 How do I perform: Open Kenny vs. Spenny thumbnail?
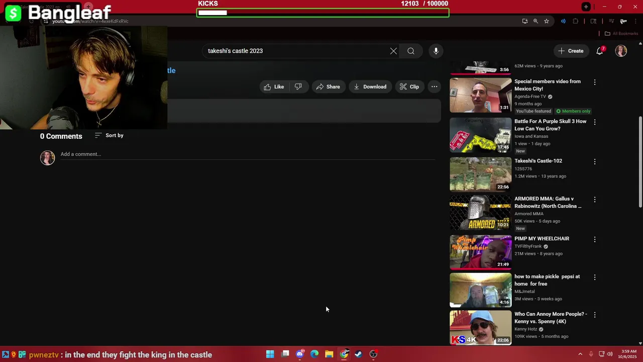480,327
